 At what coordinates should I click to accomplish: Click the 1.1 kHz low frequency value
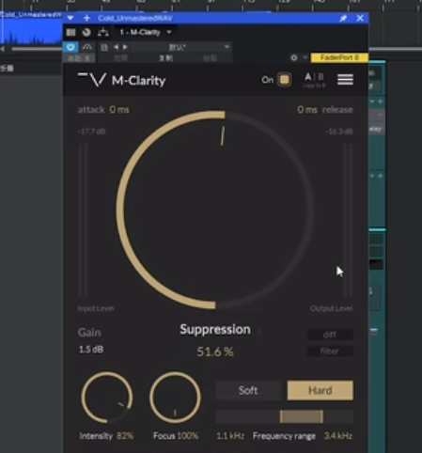[230, 436]
